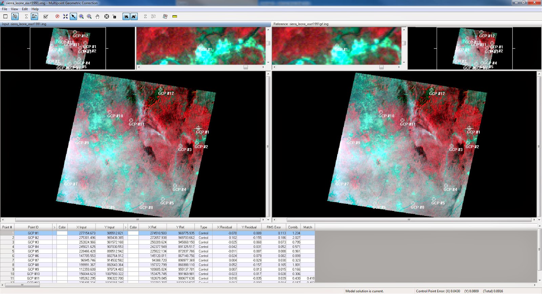This screenshot has width=542, height=294.
Task: Click the compute Z value icon
Action: coord(145,16)
